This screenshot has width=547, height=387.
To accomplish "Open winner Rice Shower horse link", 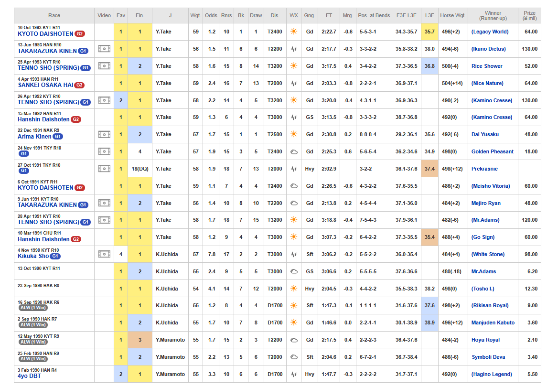I will pyautogui.click(x=487, y=66).
